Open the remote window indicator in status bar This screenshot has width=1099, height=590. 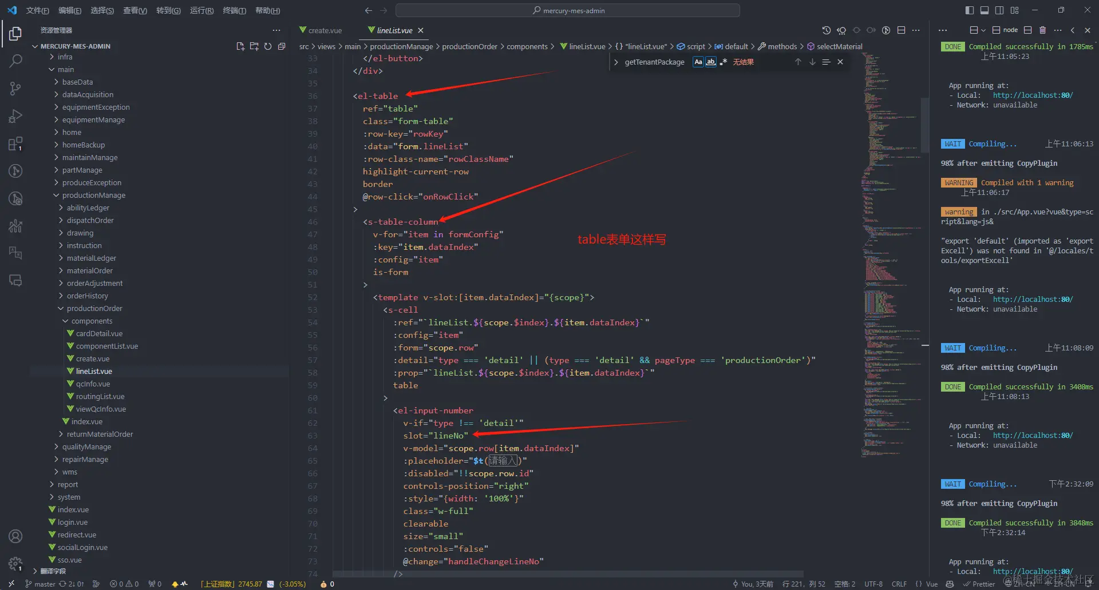pyautogui.click(x=11, y=584)
